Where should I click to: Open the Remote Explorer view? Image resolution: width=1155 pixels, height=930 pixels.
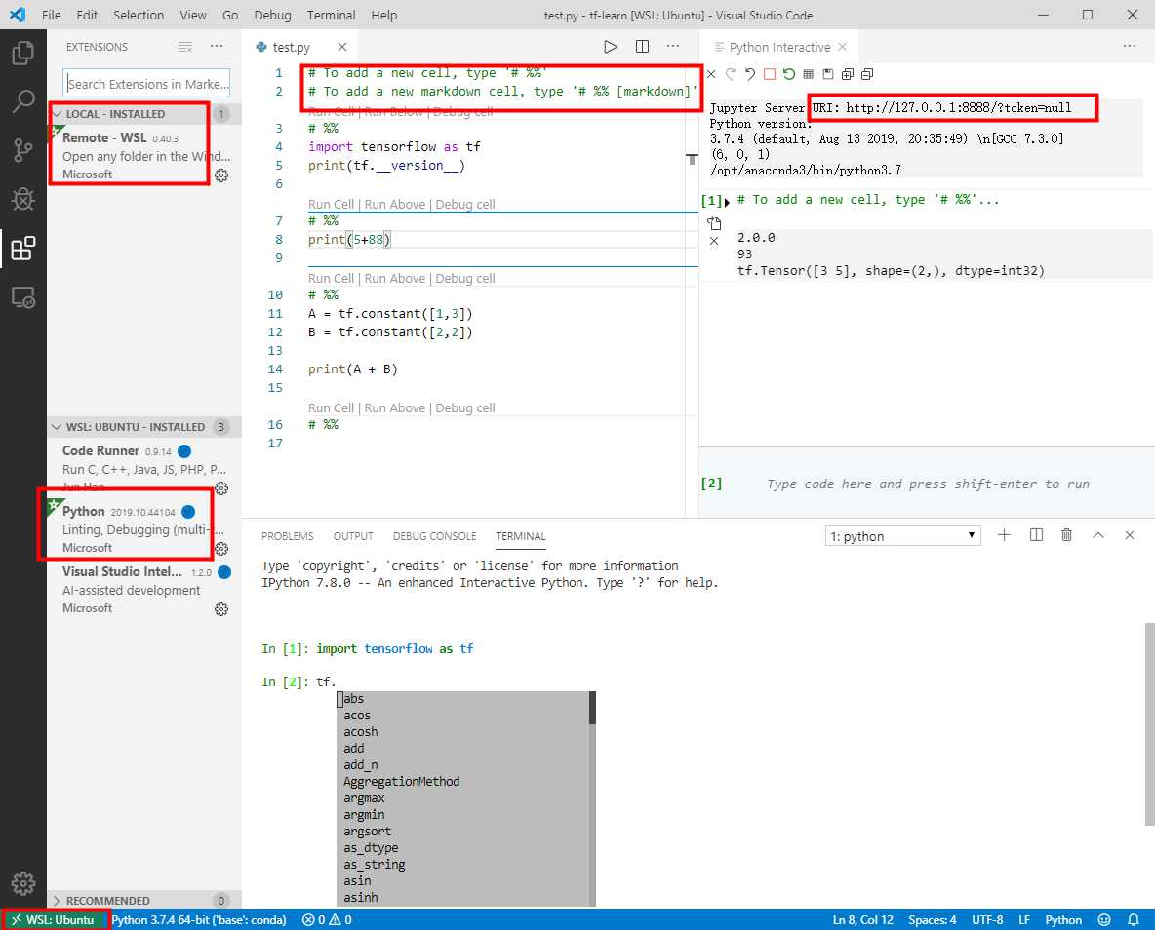[x=22, y=297]
